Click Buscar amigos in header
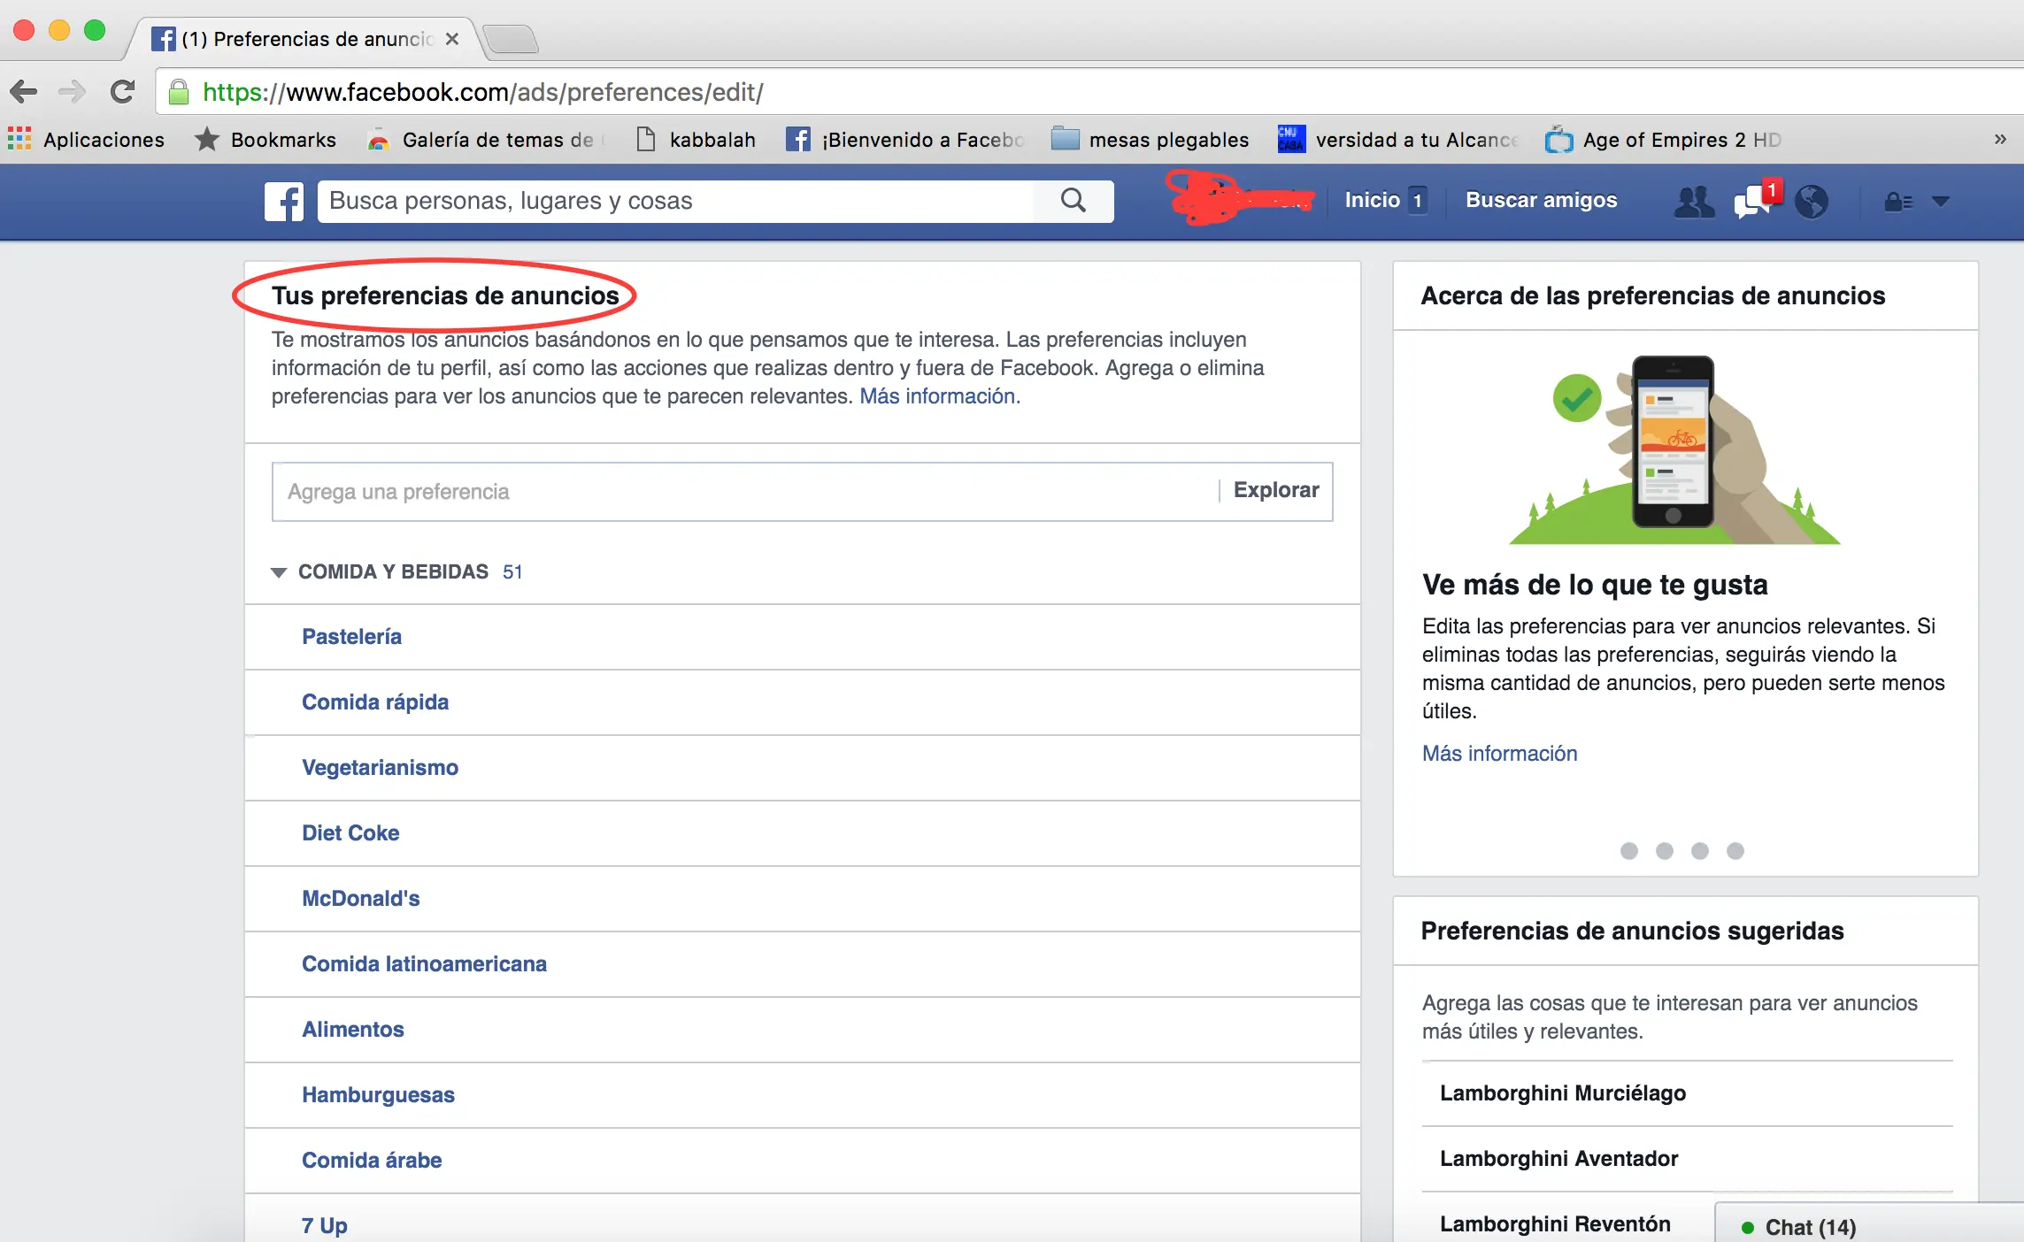The width and height of the screenshot is (2024, 1242). tap(1541, 201)
